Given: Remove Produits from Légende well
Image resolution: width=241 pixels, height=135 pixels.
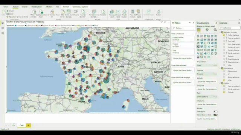Looking at the screenshot, I should tap(216, 74).
